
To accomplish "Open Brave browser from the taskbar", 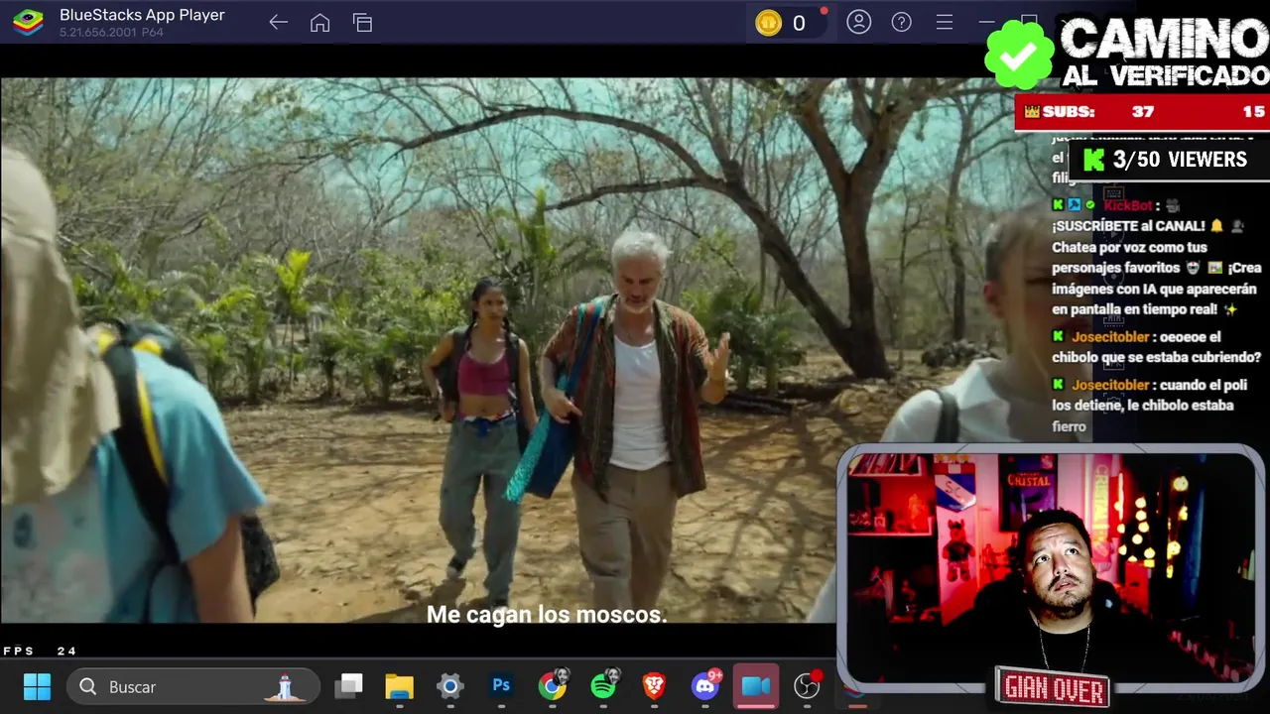I will pyautogui.click(x=654, y=686).
